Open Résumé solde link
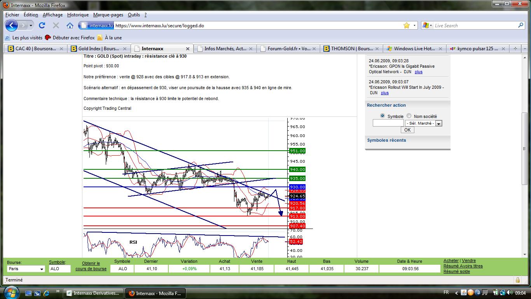This screenshot has height=299, width=531. tap(457, 271)
